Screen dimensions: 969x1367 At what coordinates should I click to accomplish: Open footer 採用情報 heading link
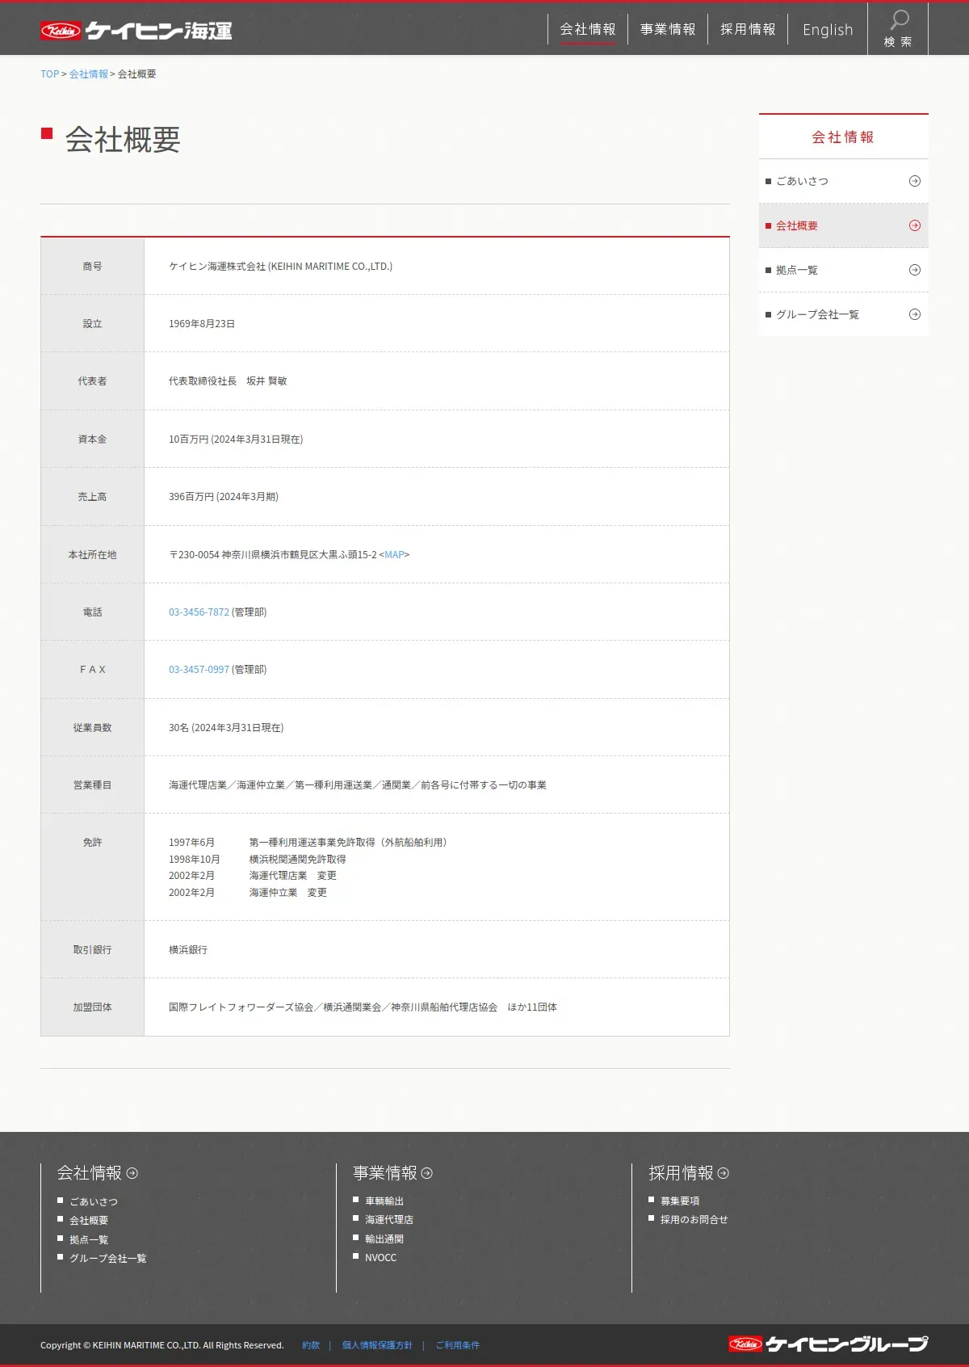681,1173
